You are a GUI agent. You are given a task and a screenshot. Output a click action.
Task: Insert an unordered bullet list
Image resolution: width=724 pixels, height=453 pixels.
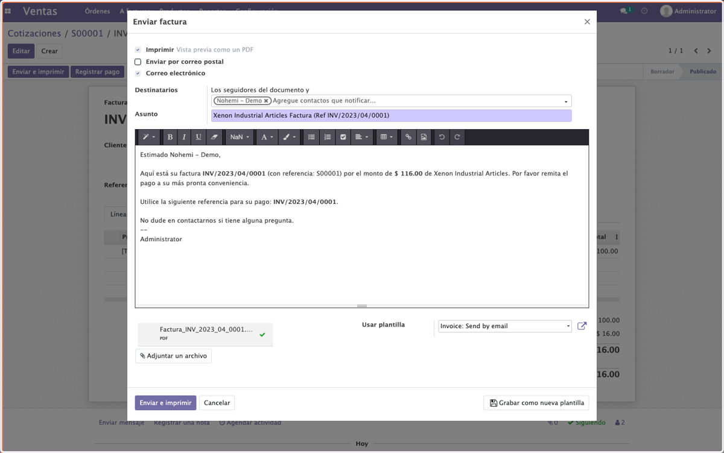point(311,138)
